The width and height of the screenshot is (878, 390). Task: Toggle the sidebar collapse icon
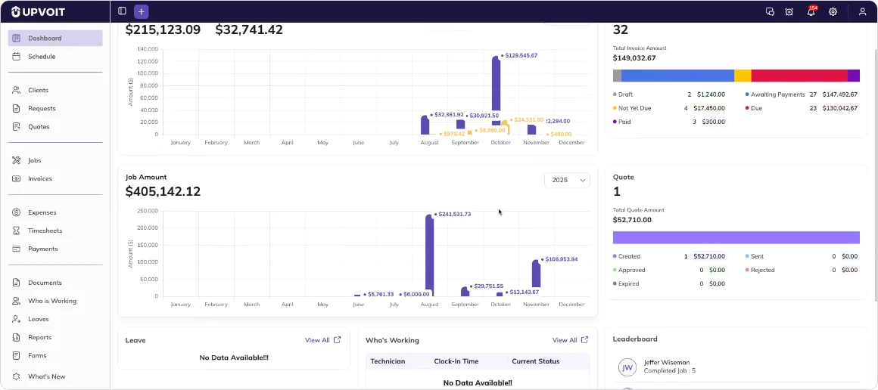tap(122, 11)
